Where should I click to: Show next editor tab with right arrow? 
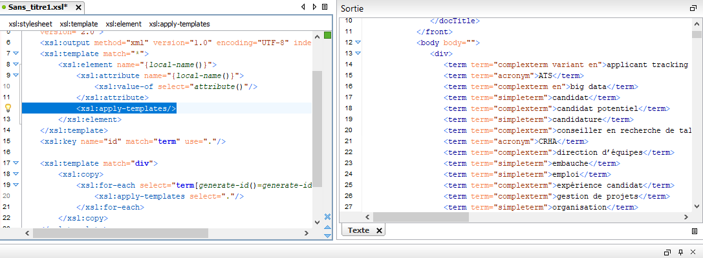[315, 7]
